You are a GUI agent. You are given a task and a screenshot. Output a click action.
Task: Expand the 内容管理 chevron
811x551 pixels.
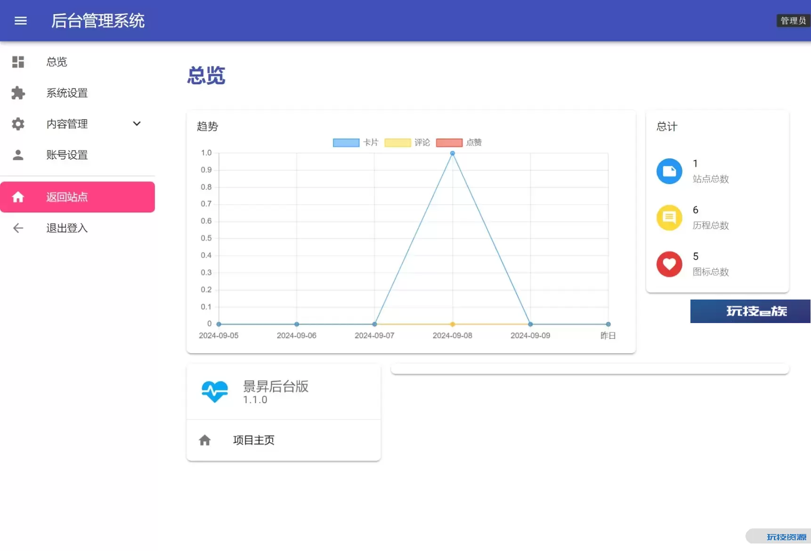pyautogui.click(x=137, y=124)
